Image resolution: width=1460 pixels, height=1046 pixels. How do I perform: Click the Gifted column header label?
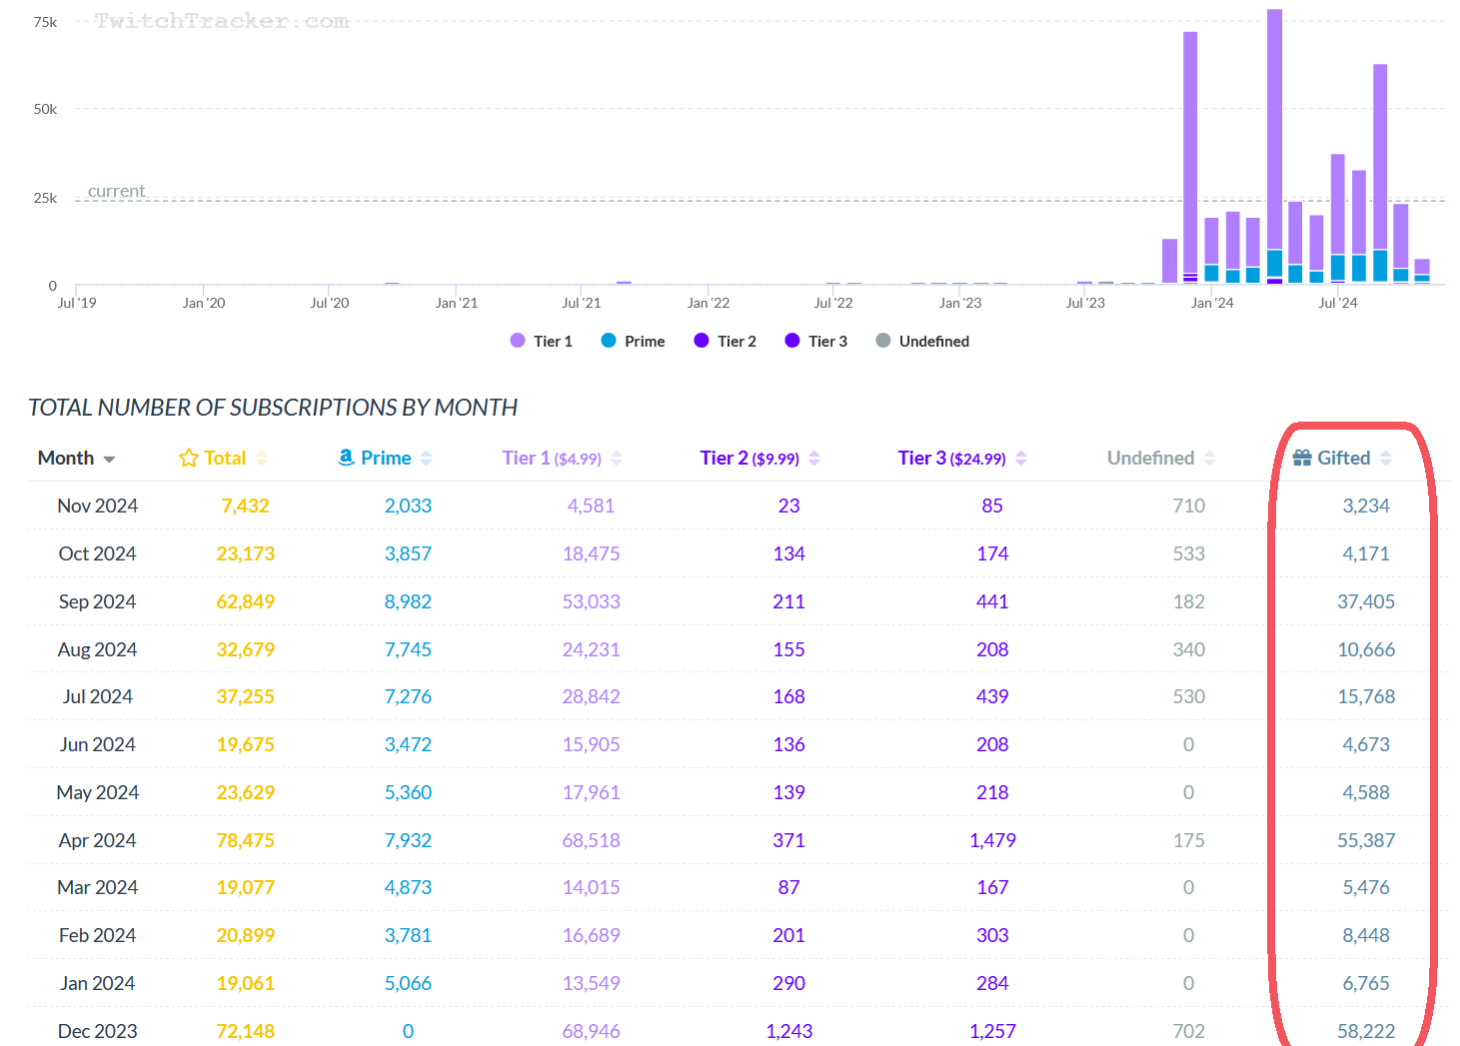[x=1344, y=459]
